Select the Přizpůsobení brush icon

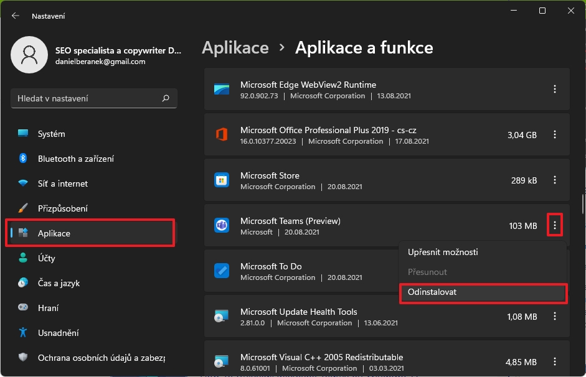click(x=23, y=208)
